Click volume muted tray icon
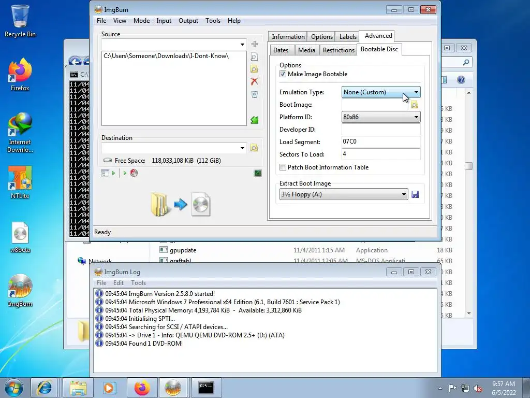Viewport: 530px width, 398px height. click(477, 388)
